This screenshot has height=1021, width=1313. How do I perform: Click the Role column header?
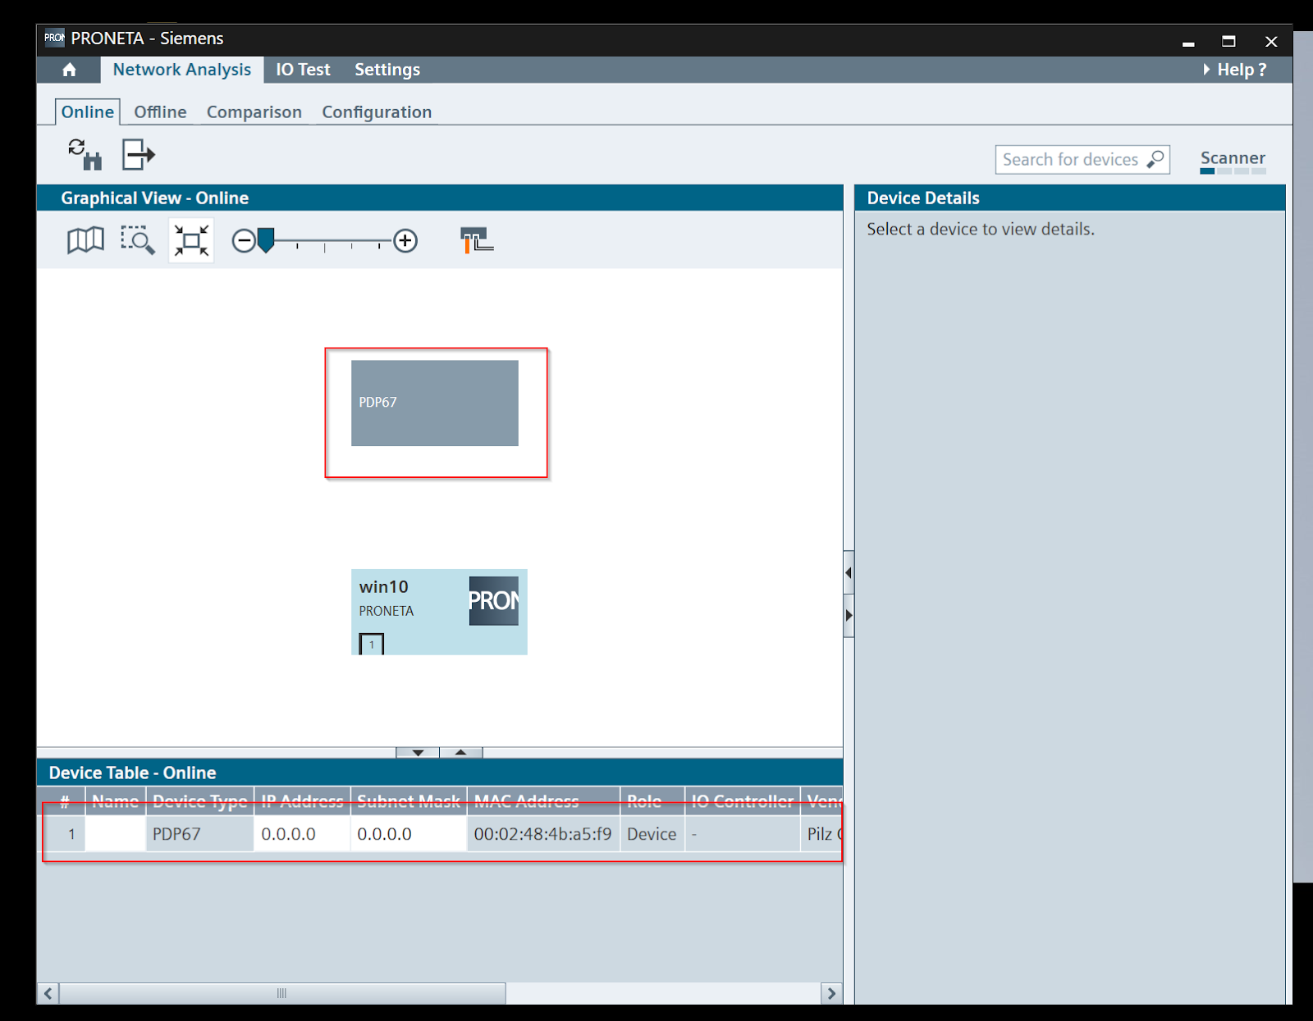tap(652, 801)
